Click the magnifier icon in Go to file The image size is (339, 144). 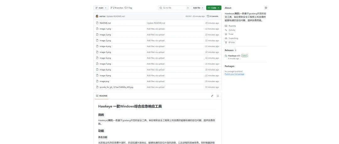coord(161,8)
